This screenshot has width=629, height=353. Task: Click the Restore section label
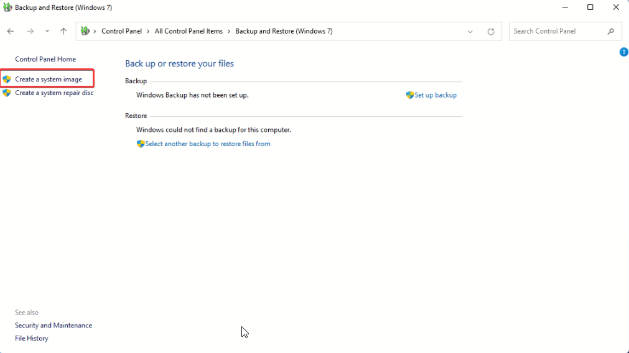click(136, 116)
